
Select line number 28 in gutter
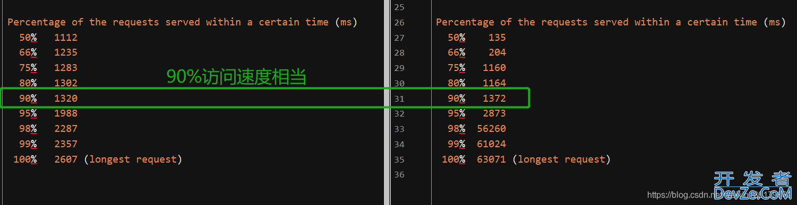399,53
